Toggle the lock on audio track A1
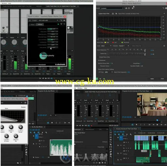167x166 pixels. pos(118,145)
